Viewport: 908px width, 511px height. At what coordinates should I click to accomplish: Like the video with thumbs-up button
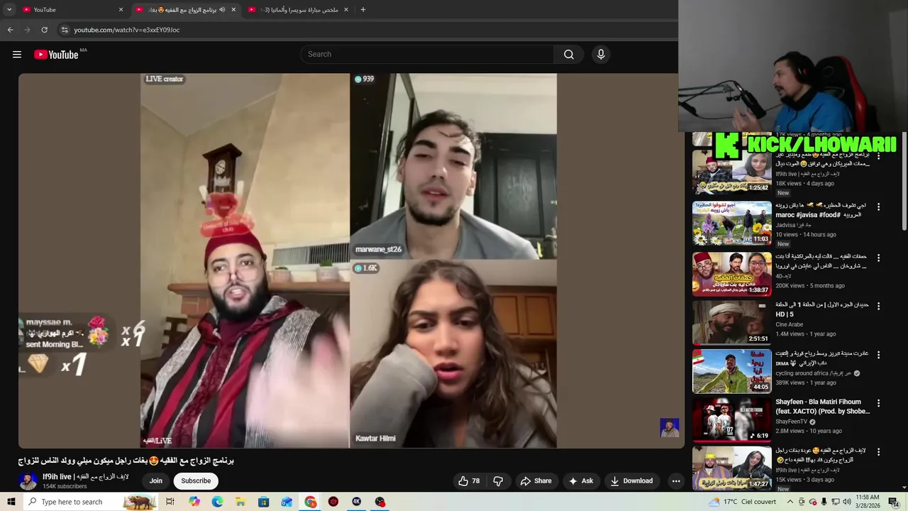[x=469, y=480]
